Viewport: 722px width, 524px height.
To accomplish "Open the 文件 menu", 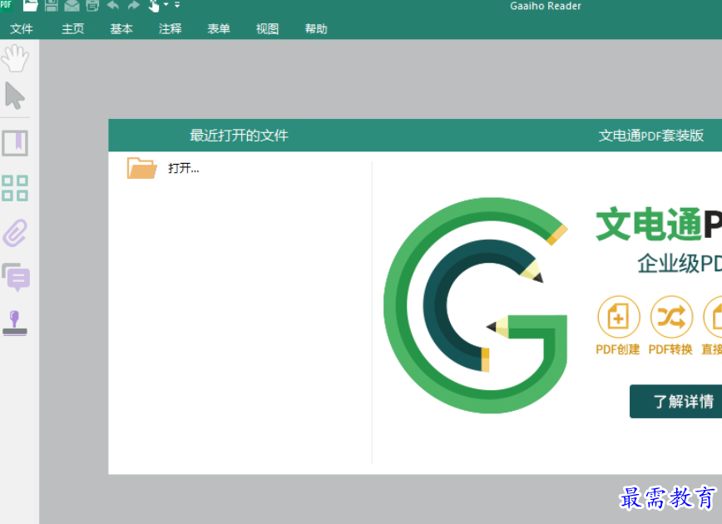I will [x=21, y=29].
